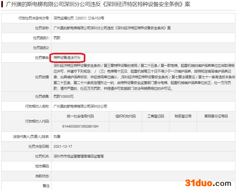Click the 工商登记码 column header
Image resolution: width=237 pixels, height=190 pixels.
155,116
